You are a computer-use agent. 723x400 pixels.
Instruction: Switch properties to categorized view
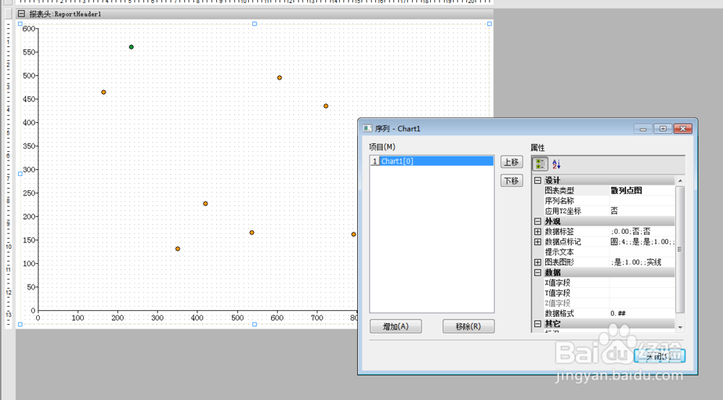tap(540, 163)
